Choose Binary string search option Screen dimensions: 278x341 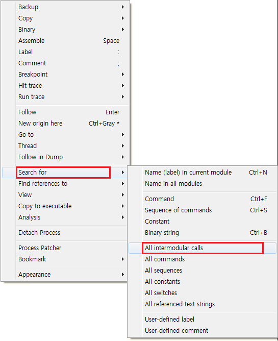coord(203,233)
